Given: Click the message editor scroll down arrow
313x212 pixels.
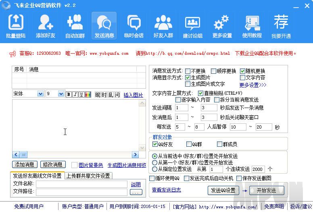Looking at the screenshot, I should click(142, 148).
